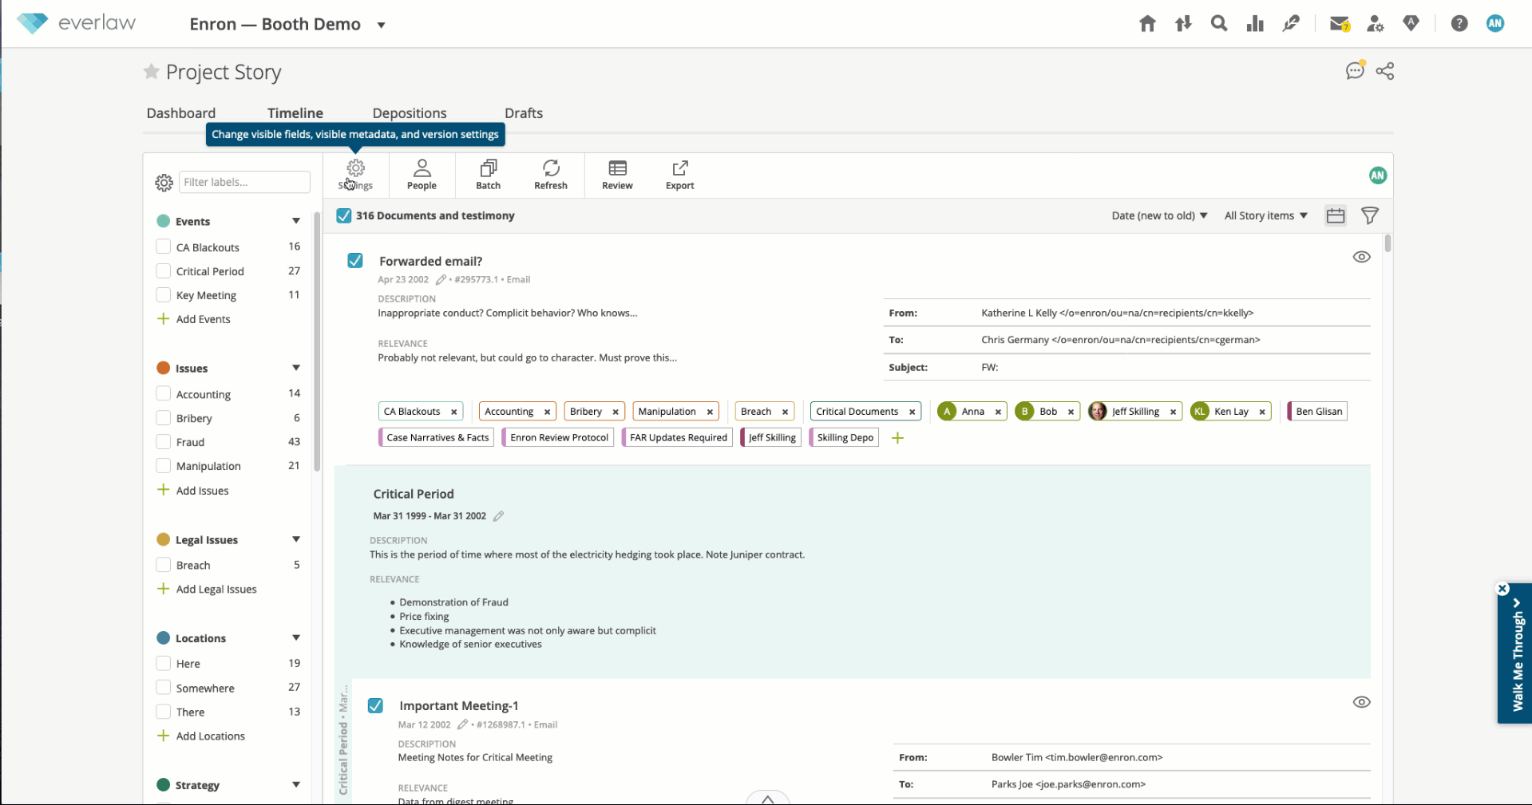Open the AN user avatar in header
Viewport: 1532px width, 805px height.
(x=1495, y=24)
